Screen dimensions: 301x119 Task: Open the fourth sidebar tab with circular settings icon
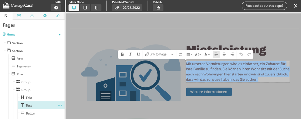coord(45,16)
